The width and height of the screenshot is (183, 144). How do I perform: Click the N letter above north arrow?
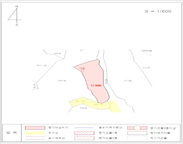(17, 7)
